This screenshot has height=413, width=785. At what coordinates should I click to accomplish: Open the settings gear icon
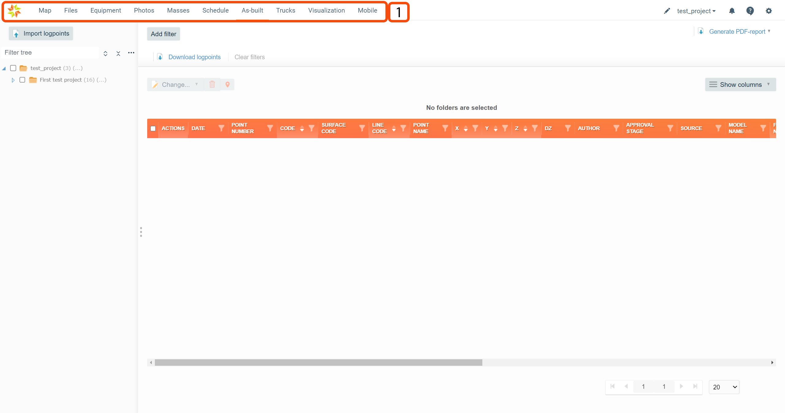point(768,11)
